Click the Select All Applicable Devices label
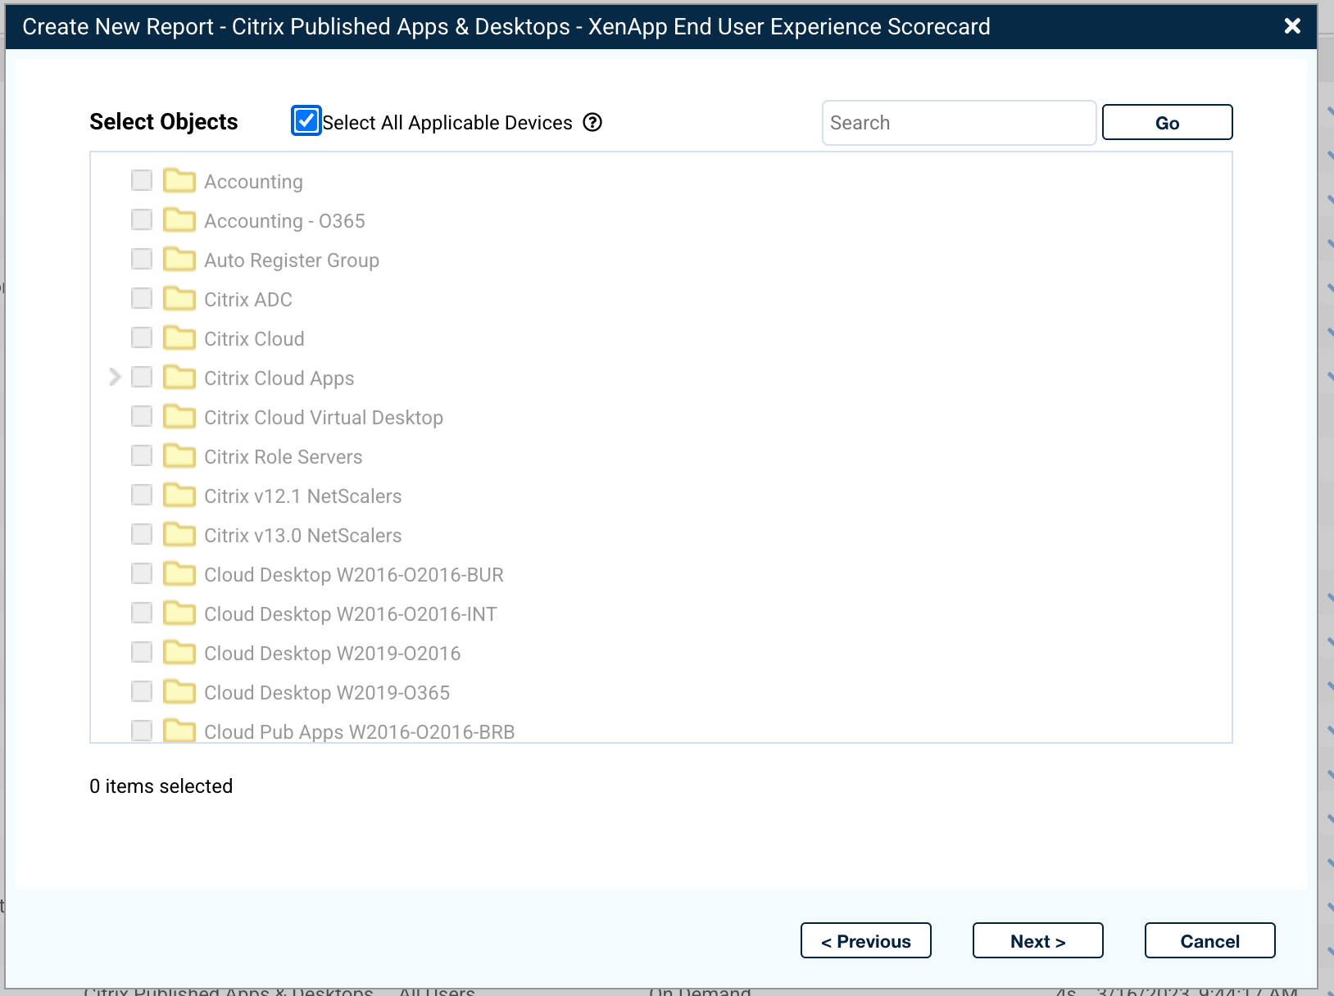 pos(447,123)
